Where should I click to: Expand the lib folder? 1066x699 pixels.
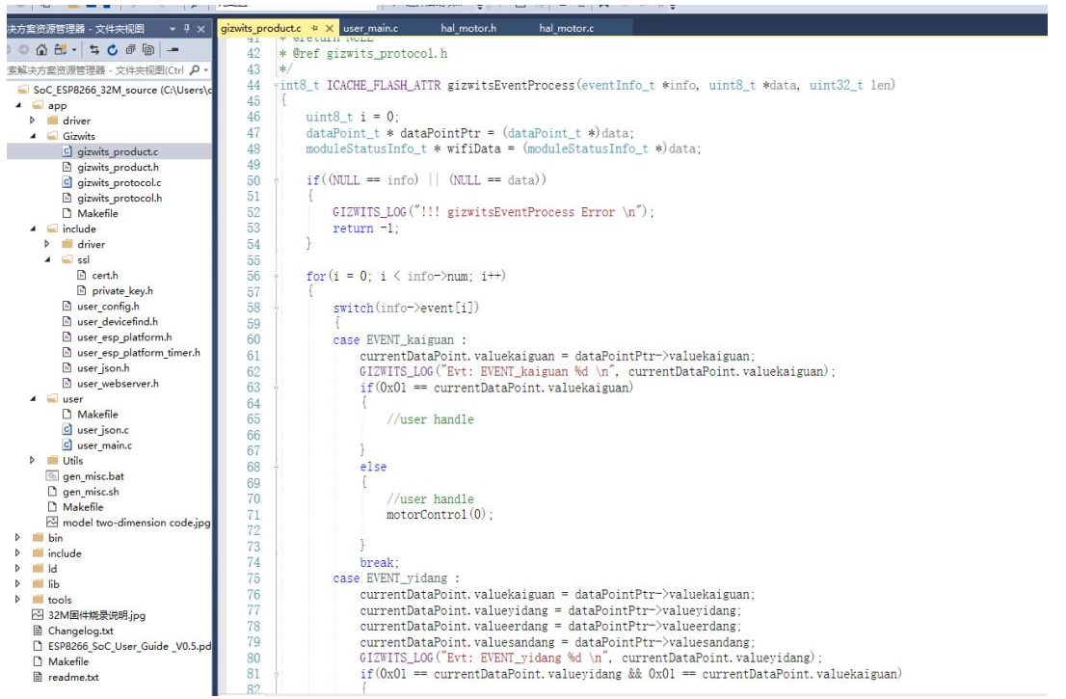pyautogui.click(x=17, y=584)
